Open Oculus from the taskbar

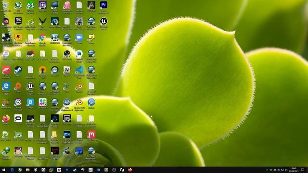pyautogui.click(x=59, y=170)
